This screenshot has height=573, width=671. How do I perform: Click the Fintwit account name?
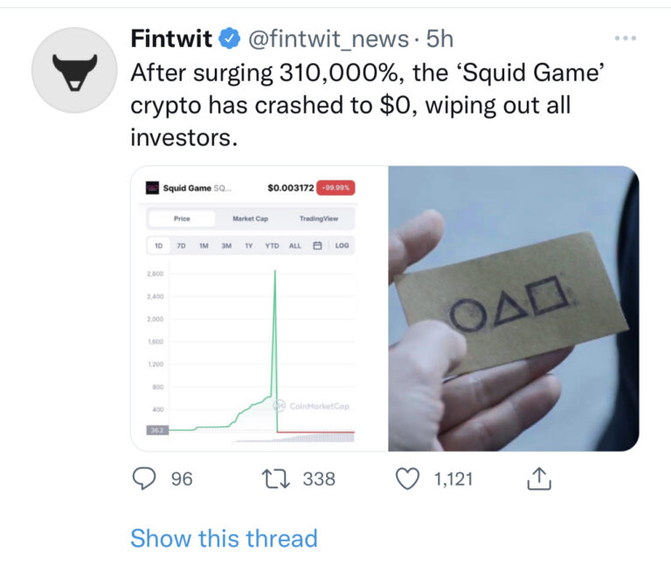point(171,39)
